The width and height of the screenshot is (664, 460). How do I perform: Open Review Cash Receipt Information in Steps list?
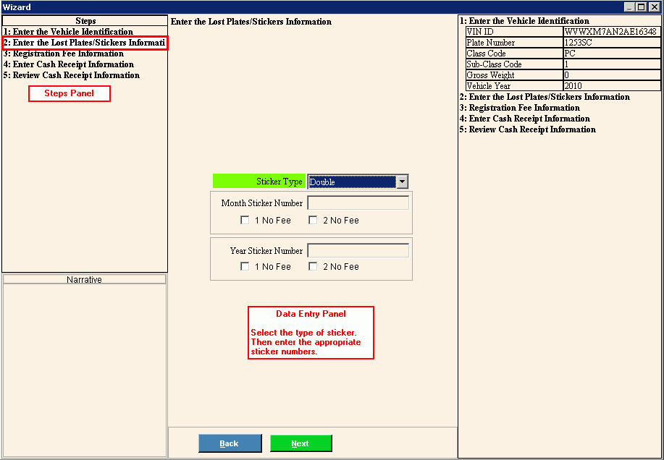(x=71, y=75)
